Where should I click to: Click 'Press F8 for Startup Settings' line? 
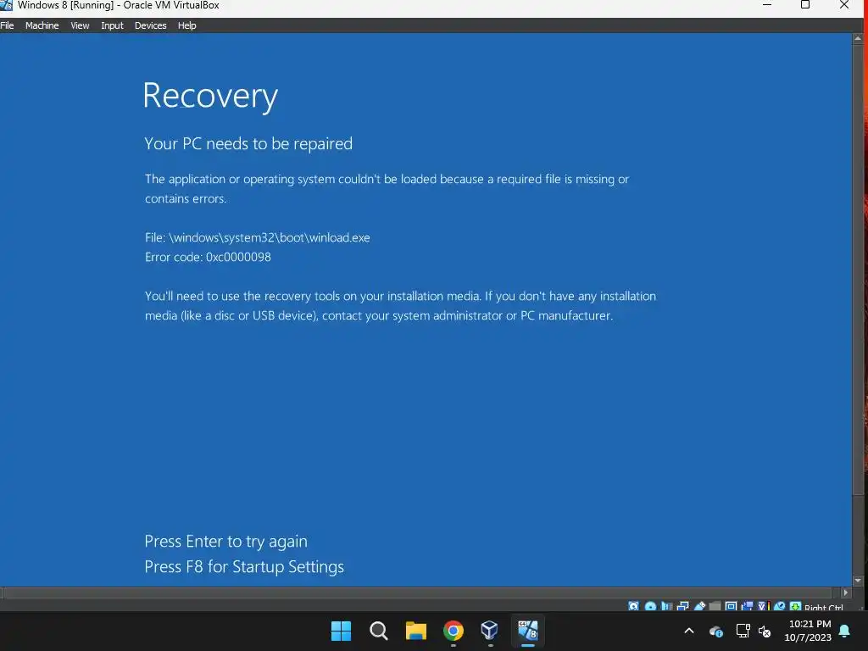244,566
